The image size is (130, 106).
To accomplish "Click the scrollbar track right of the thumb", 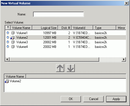I will click(x=110, y=59).
